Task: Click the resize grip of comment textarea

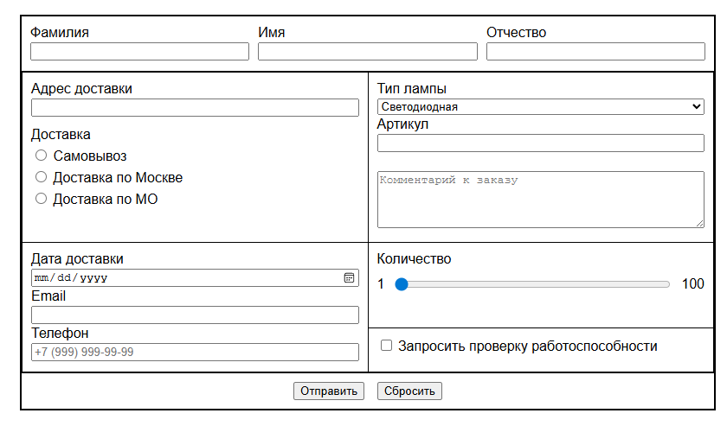Action: point(699,223)
